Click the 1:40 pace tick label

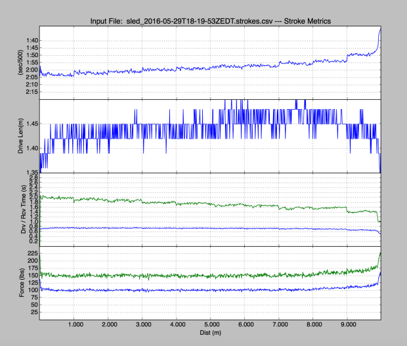pos(30,41)
